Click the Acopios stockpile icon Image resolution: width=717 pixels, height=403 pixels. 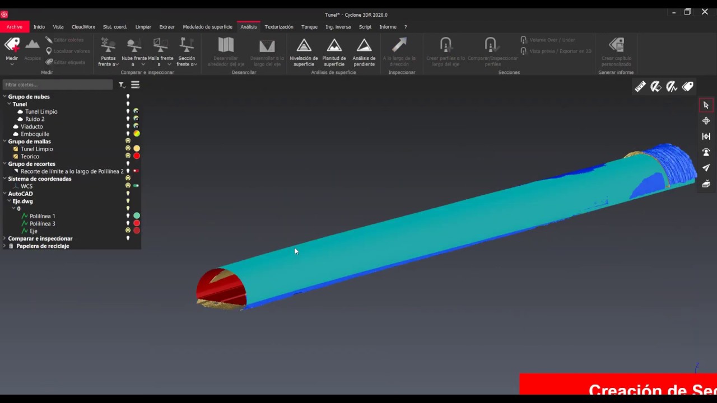(x=32, y=49)
